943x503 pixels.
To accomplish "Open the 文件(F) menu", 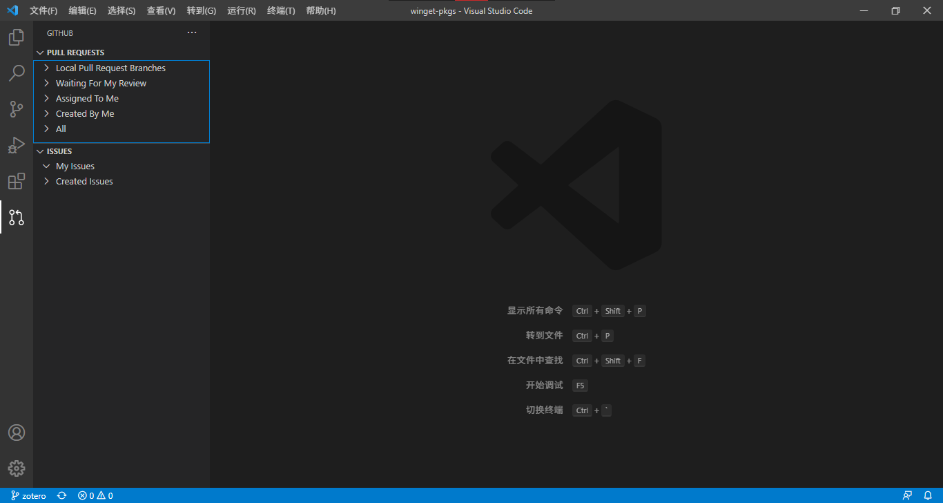I will 43,10.
